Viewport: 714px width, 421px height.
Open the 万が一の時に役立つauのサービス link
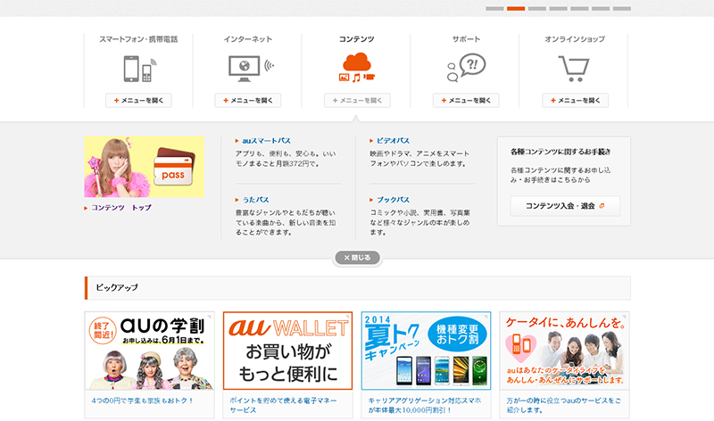(x=563, y=405)
